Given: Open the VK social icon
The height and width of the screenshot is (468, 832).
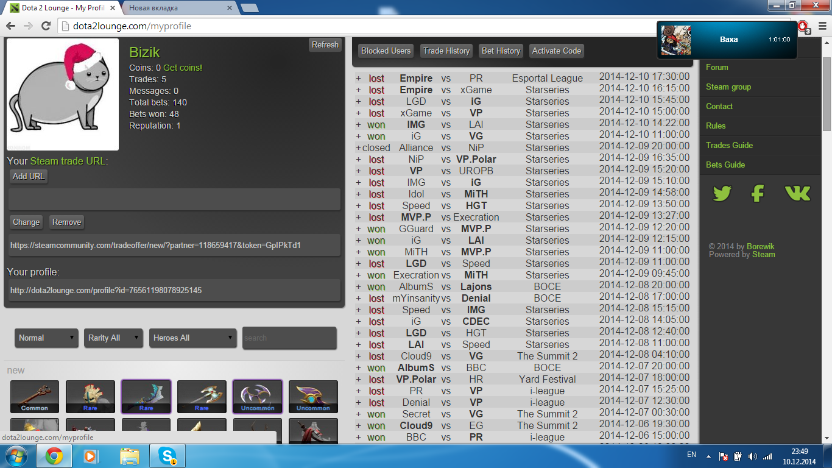Looking at the screenshot, I should [x=797, y=194].
